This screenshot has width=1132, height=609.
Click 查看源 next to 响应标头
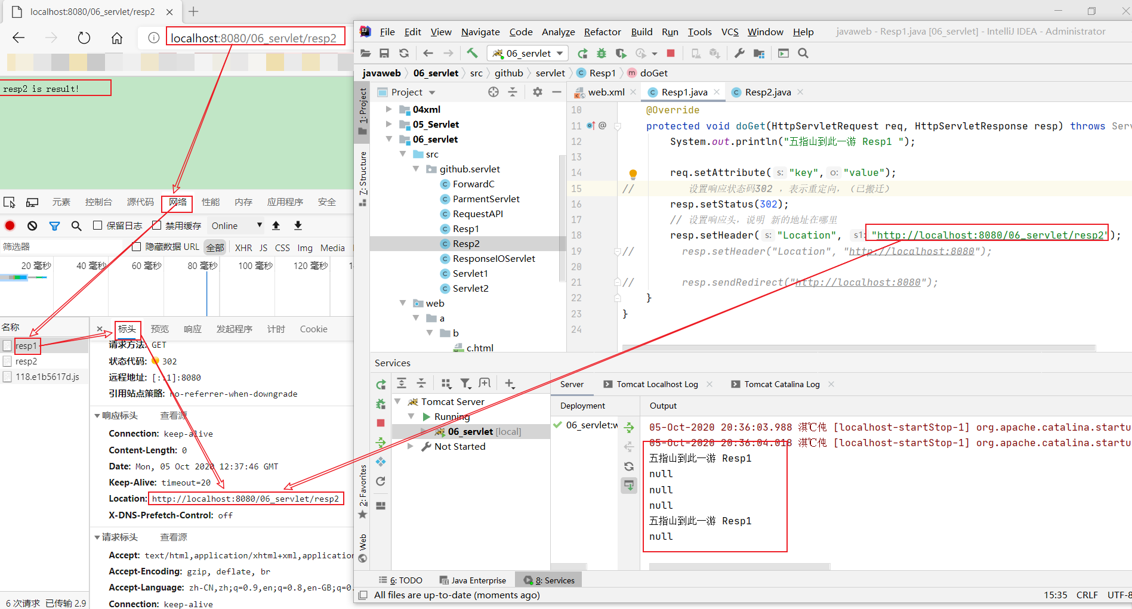(174, 416)
